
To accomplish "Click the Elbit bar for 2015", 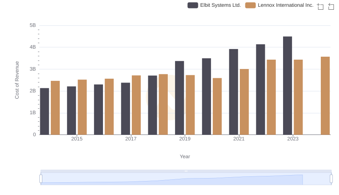I will (x=72, y=111).
